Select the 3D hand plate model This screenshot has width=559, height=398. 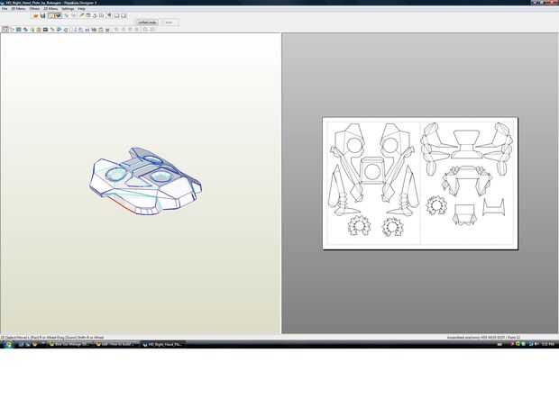tap(145, 182)
